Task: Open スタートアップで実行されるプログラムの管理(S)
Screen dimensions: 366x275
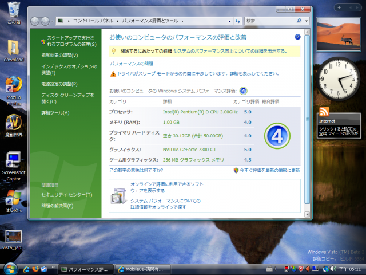Action: click(71, 41)
